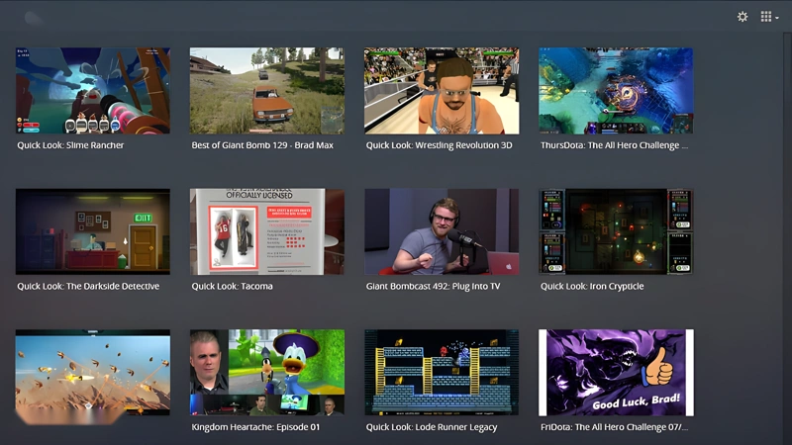
Task: Open Kingdom Heartache Episode 01 thumbnail
Action: click(267, 373)
